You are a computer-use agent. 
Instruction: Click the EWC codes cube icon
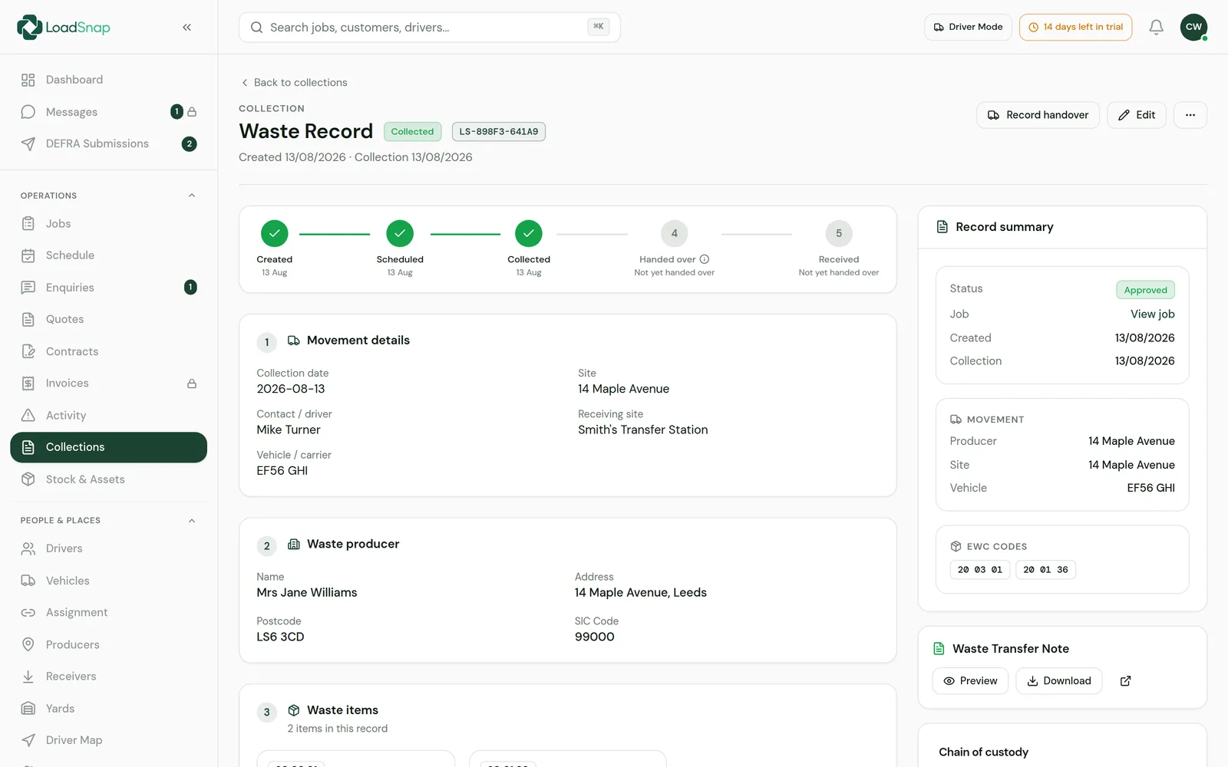[956, 546]
